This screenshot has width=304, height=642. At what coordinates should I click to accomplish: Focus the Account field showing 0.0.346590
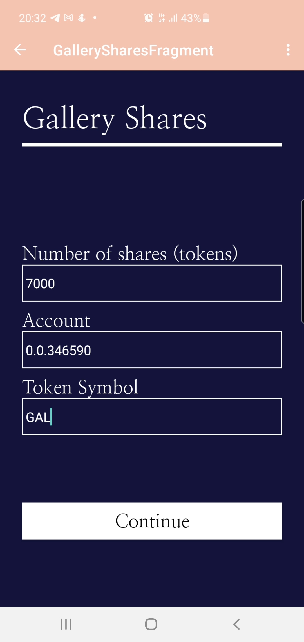click(152, 350)
